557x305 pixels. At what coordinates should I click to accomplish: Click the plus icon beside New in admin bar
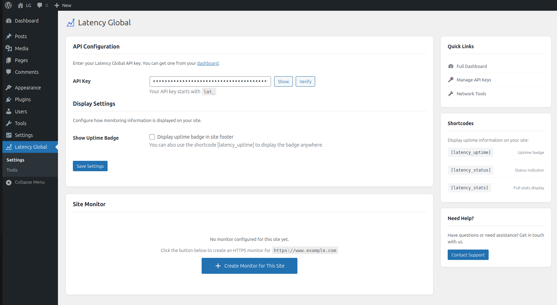click(x=57, y=5)
